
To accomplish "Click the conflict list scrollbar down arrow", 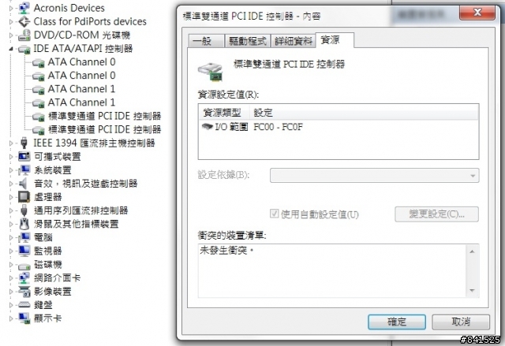I will pyautogui.click(x=472, y=290).
